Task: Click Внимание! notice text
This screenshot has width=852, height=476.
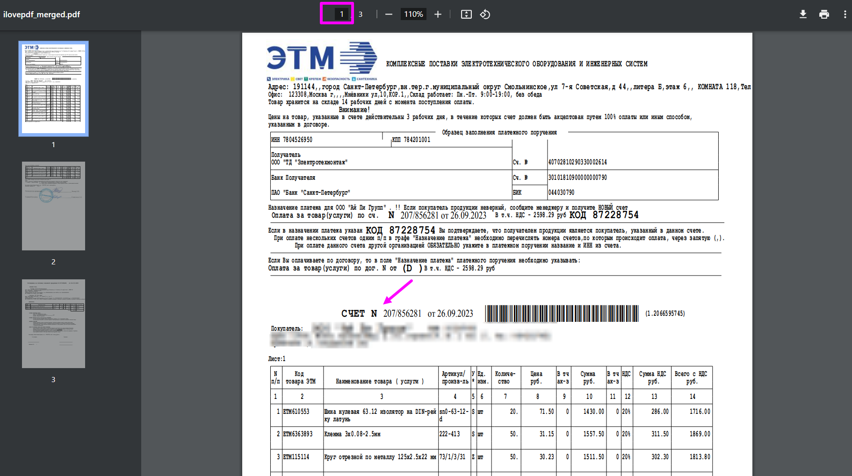Action: tap(354, 110)
